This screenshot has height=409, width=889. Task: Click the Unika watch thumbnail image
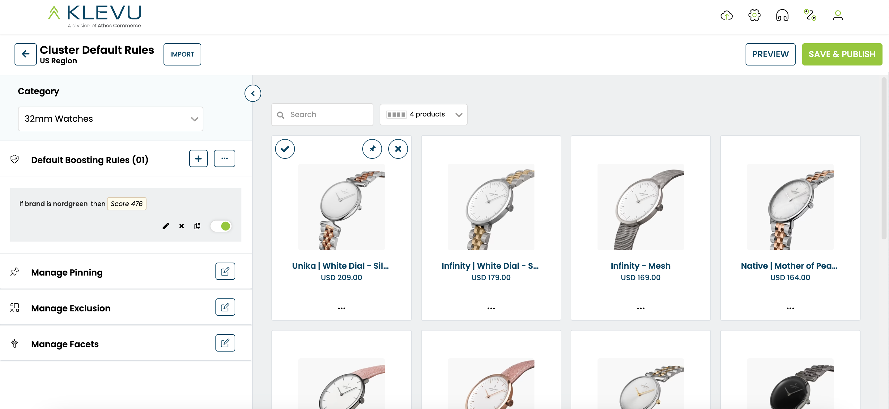click(341, 207)
